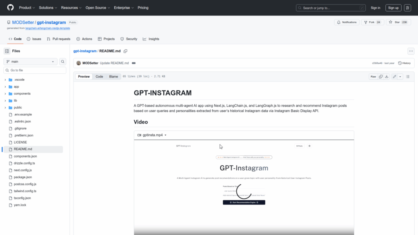Open the README outline list
This screenshot has width=418, height=235.
point(408,77)
